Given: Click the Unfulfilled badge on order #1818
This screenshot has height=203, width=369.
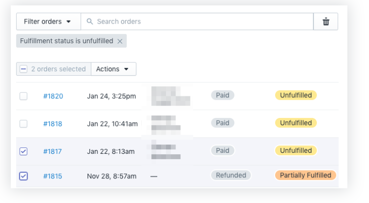Looking at the screenshot, I should (x=296, y=123).
